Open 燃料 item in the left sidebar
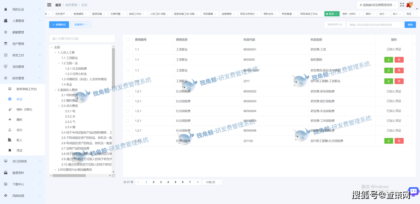Image resolution: width=420 pixels, height=204 pixels. click(19, 120)
